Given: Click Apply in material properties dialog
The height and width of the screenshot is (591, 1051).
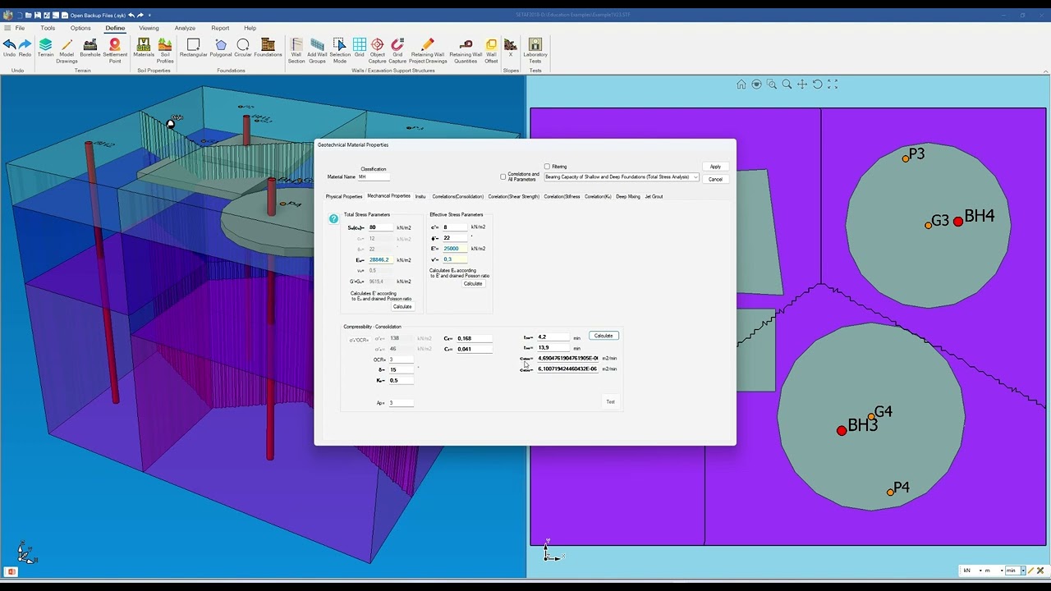Looking at the screenshot, I should [x=715, y=167].
